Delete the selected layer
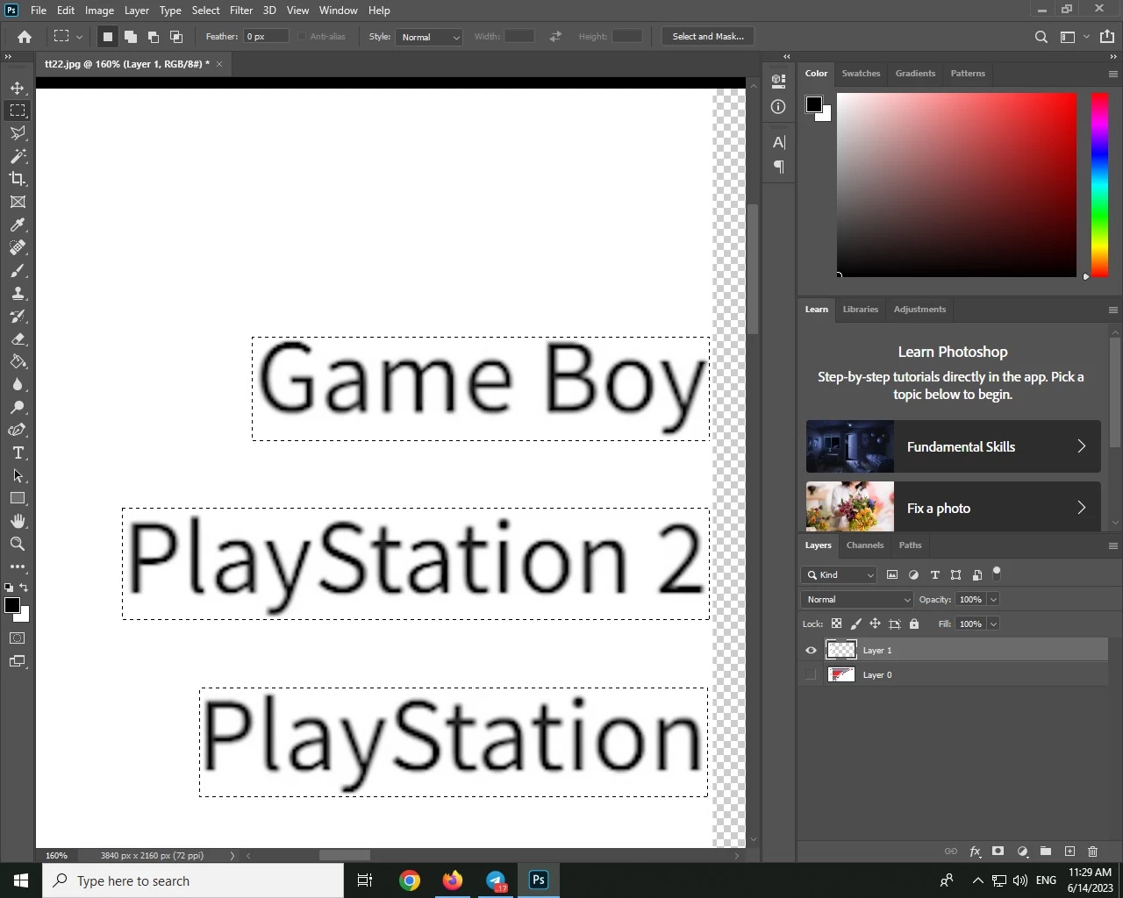1123x898 pixels. 1093,852
